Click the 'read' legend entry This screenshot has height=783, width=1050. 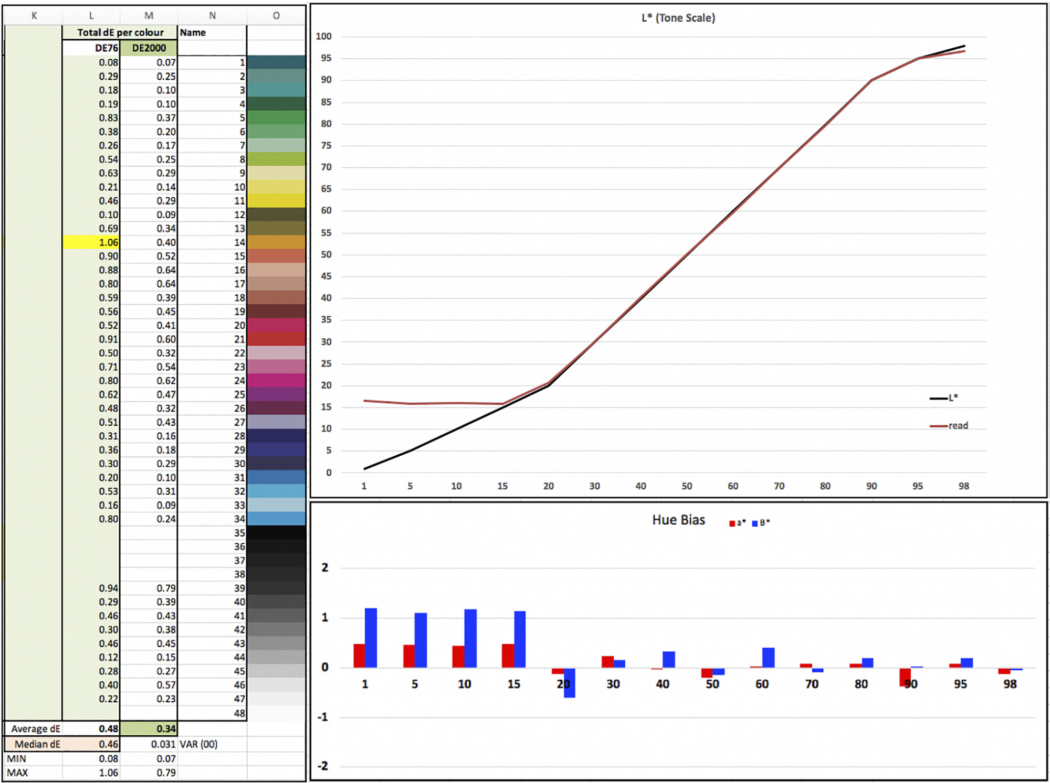957,426
